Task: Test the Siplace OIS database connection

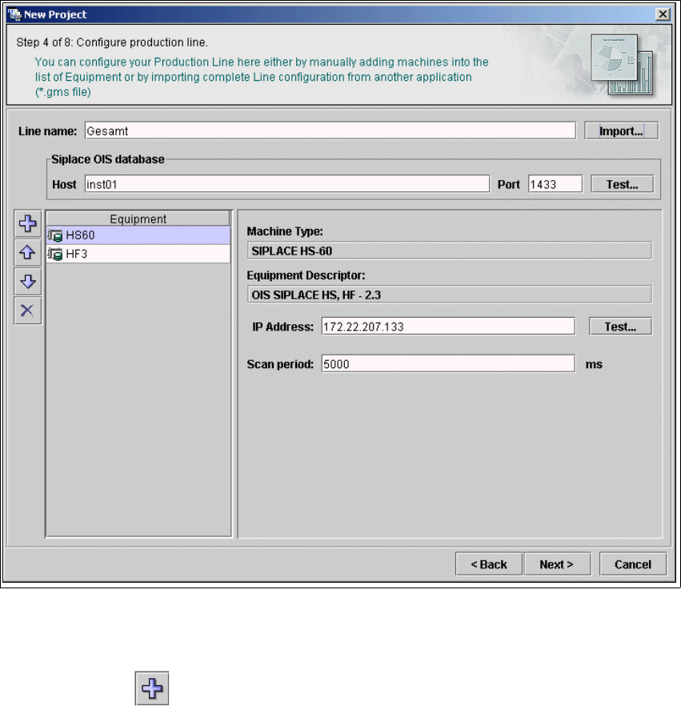Action: tap(622, 184)
